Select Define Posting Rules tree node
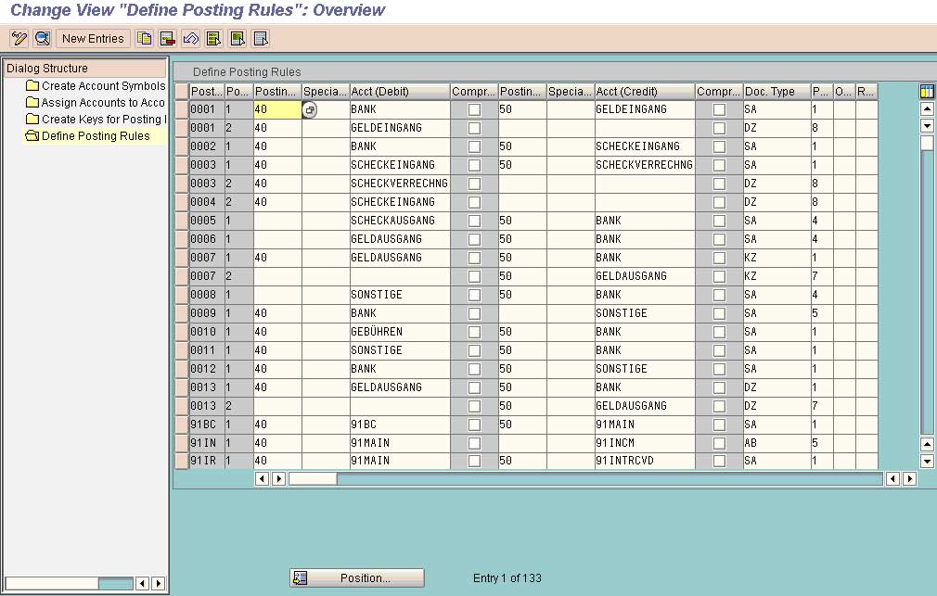 point(96,136)
